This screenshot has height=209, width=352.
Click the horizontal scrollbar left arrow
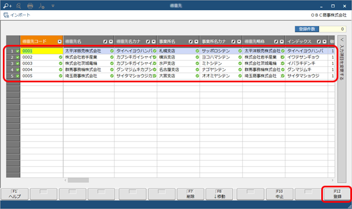pos(66,180)
